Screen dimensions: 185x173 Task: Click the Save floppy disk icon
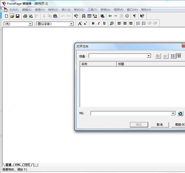coord(17,16)
